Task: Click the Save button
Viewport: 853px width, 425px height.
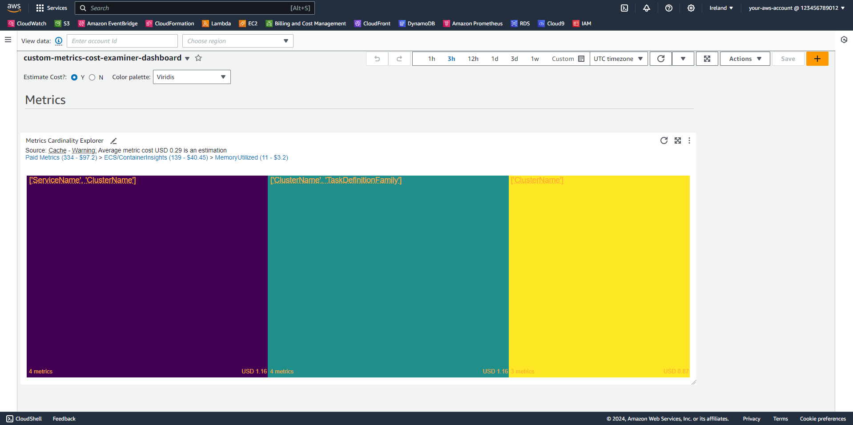Action: coord(788,58)
